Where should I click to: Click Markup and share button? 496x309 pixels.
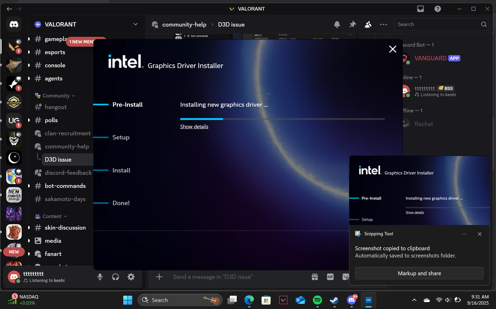click(419, 273)
